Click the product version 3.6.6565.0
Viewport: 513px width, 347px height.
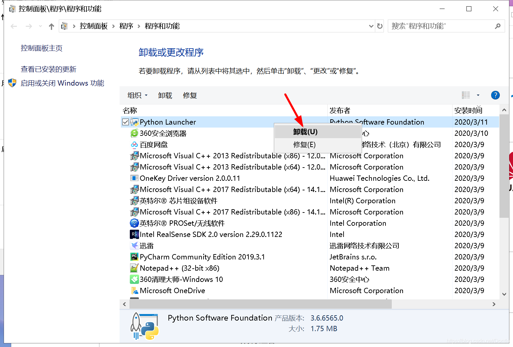pyautogui.click(x=327, y=318)
